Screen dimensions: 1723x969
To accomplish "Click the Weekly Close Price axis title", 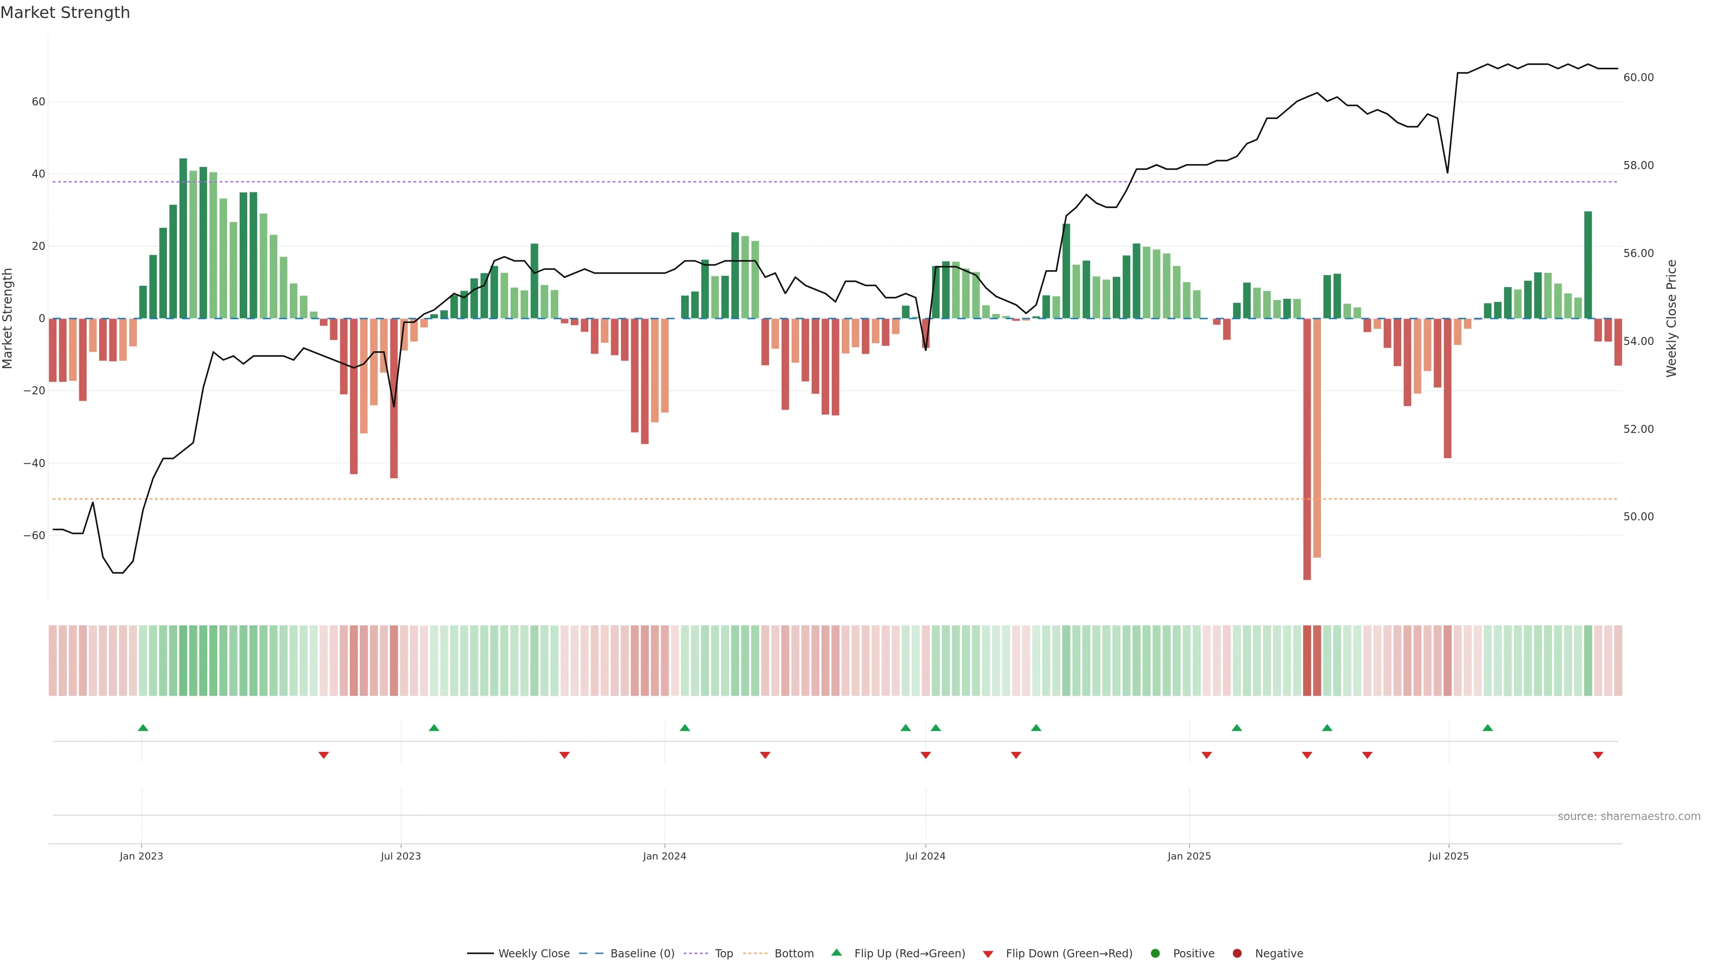I will pyautogui.click(x=1671, y=319).
